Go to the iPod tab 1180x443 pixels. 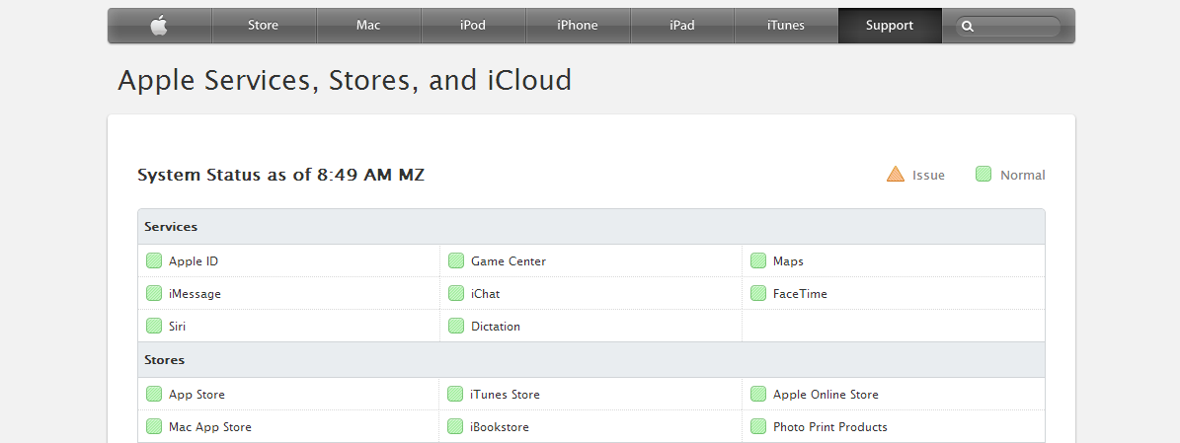(473, 26)
